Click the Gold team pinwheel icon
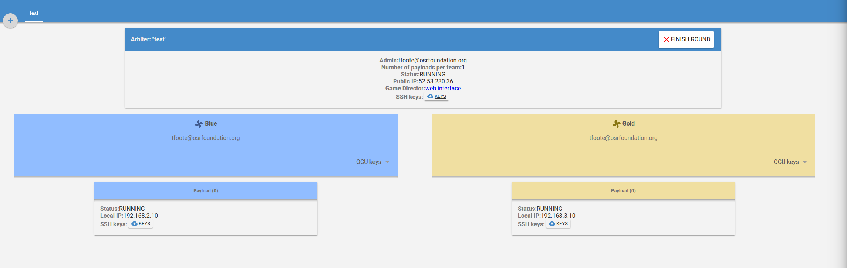The width and height of the screenshot is (847, 268). tap(616, 124)
